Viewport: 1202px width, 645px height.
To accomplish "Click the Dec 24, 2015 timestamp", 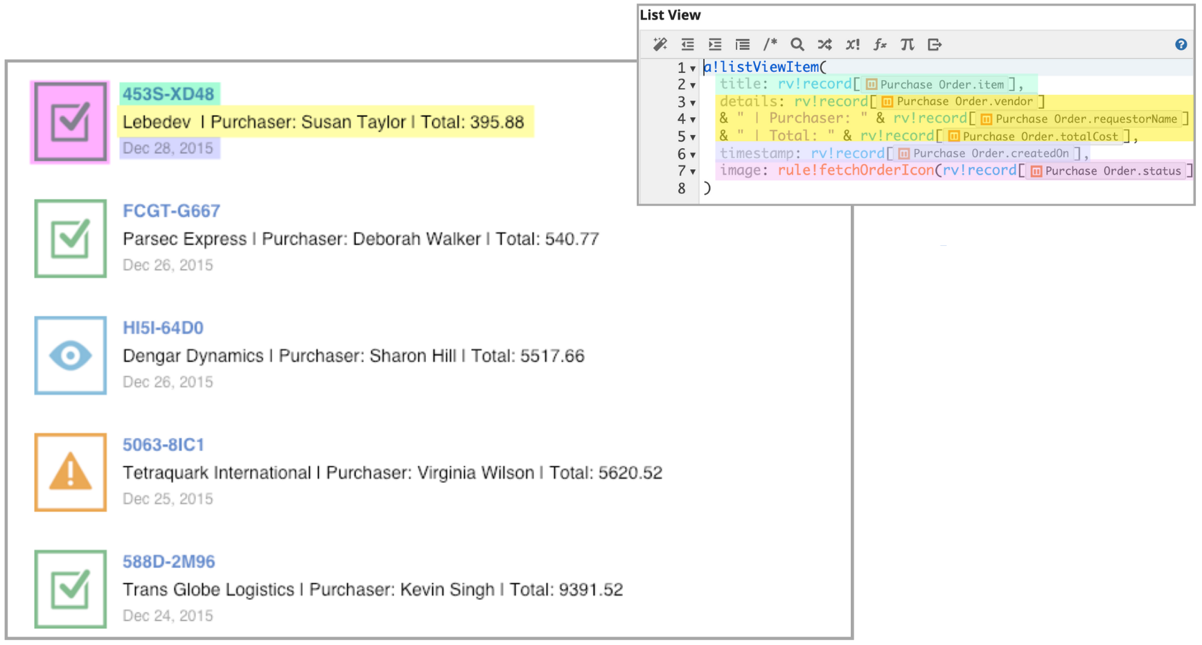I will coord(168,616).
